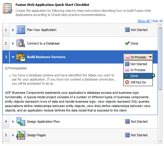Choose In Process from the status menu

[x=138, y=70]
